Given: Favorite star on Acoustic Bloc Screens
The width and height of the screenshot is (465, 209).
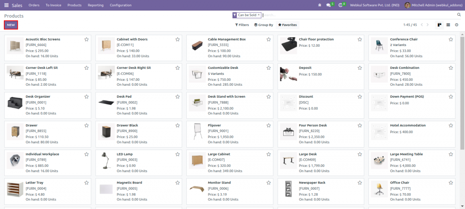Looking at the screenshot, I should pos(86,39).
